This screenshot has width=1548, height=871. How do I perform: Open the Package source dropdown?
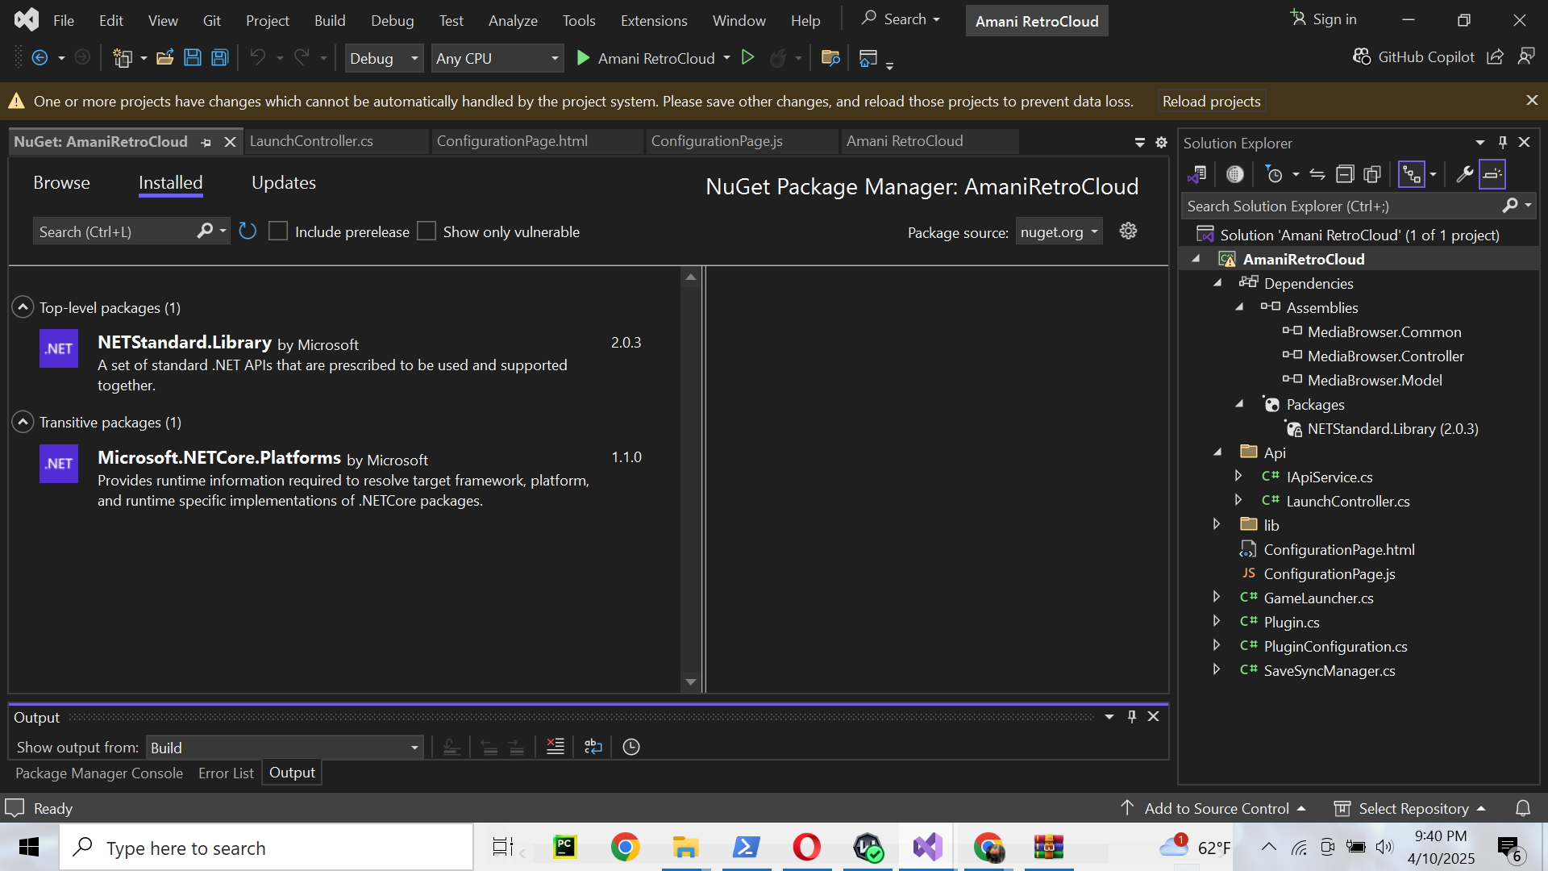1059,231
